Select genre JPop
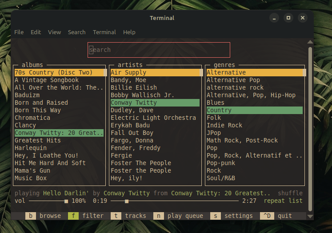Viewport: 332px width, 233px height. [x=255, y=133]
